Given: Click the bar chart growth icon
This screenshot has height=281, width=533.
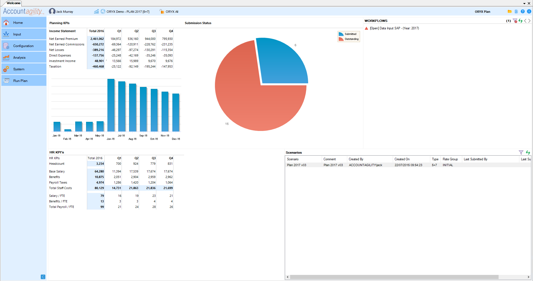Looking at the screenshot, I should click(96, 11).
